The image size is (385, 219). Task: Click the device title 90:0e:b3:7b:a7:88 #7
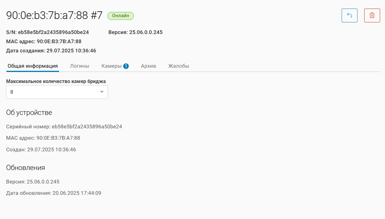coord(54,16)
